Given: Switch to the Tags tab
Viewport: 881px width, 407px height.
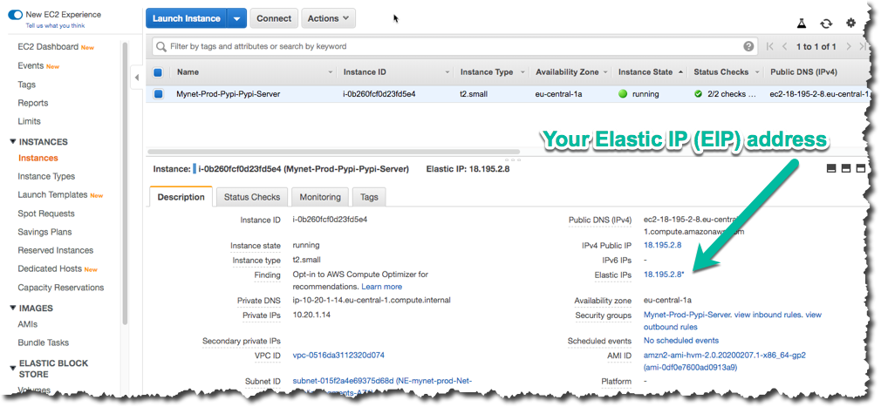Looking at the screenshot, I should click(369, 197).
